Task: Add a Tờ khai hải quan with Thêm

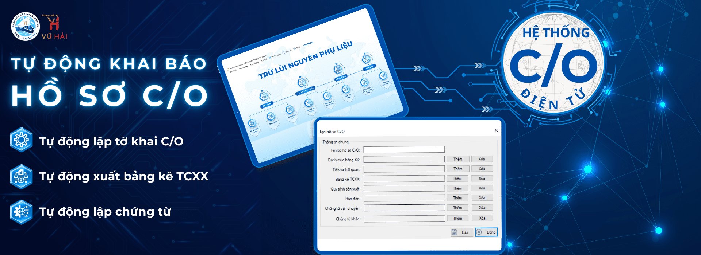Action: pos(458,169)
